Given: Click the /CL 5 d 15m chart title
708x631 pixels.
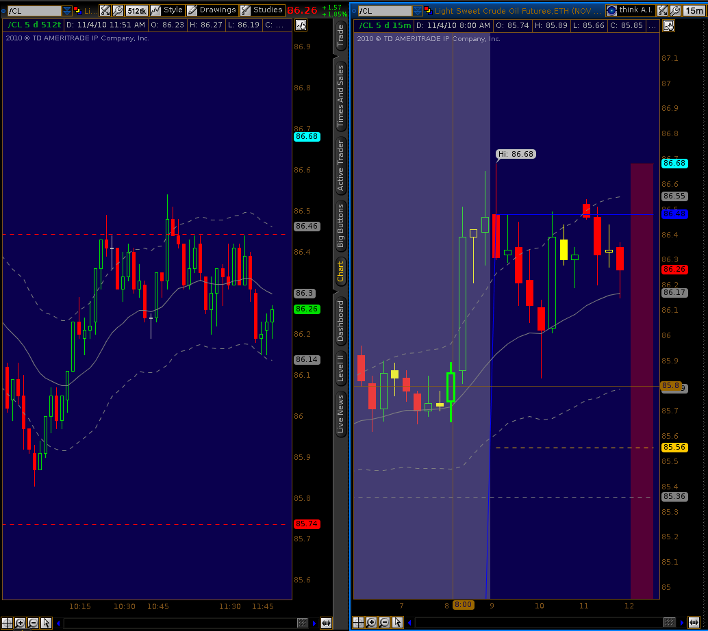Looking at the screenshot, I should (385, 25).
